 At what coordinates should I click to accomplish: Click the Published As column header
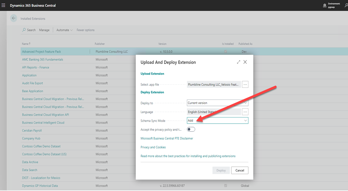[245, 44]
